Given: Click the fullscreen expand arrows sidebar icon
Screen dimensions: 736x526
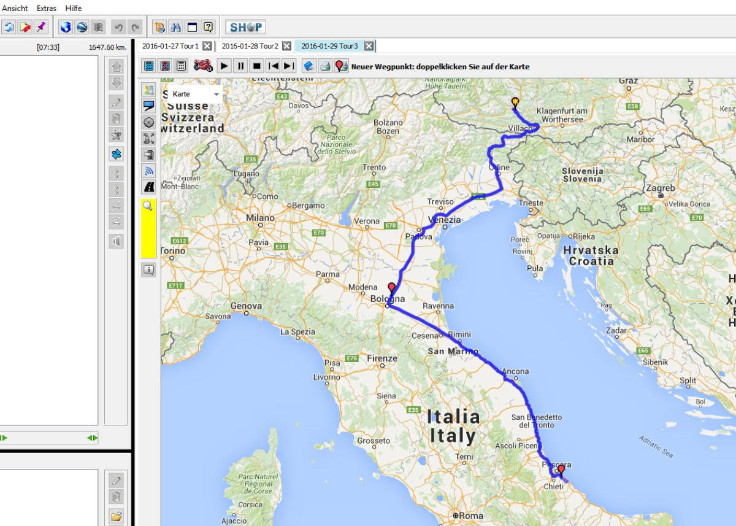Looking at the screenshot, I should click(148, 138).
